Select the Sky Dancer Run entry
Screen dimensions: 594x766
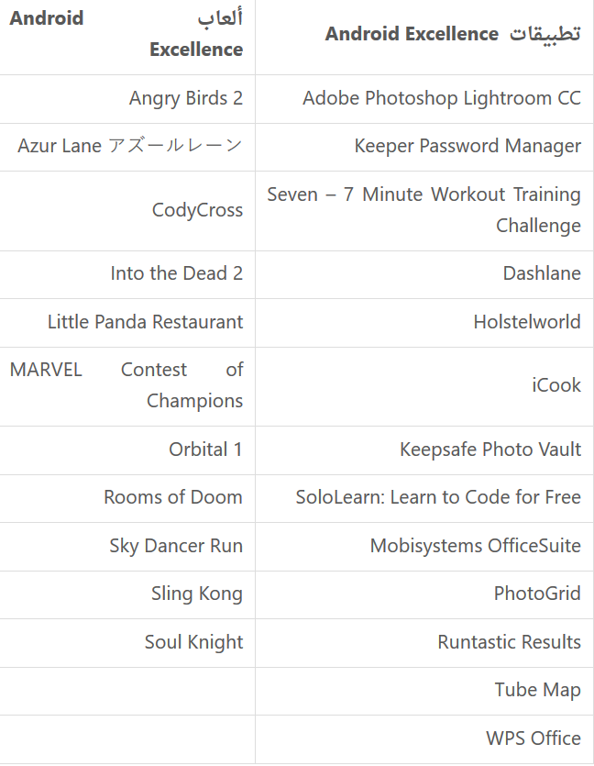[x=176, y=546]
